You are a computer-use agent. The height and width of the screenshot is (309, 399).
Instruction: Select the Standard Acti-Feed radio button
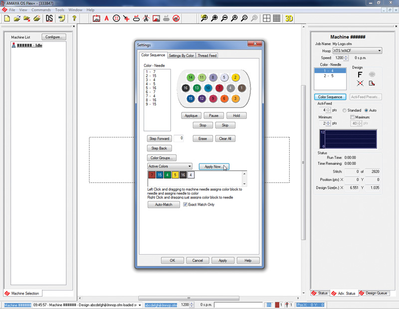[x=344, y=110]
